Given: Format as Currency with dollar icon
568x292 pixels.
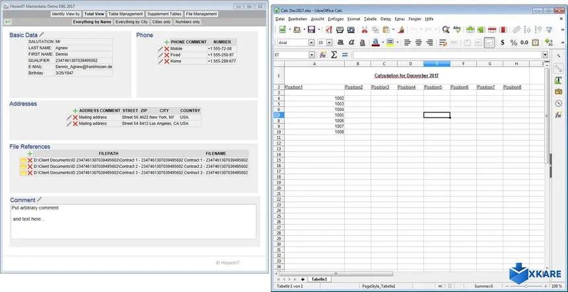Looking at the screenshot, I should [503, 42].
